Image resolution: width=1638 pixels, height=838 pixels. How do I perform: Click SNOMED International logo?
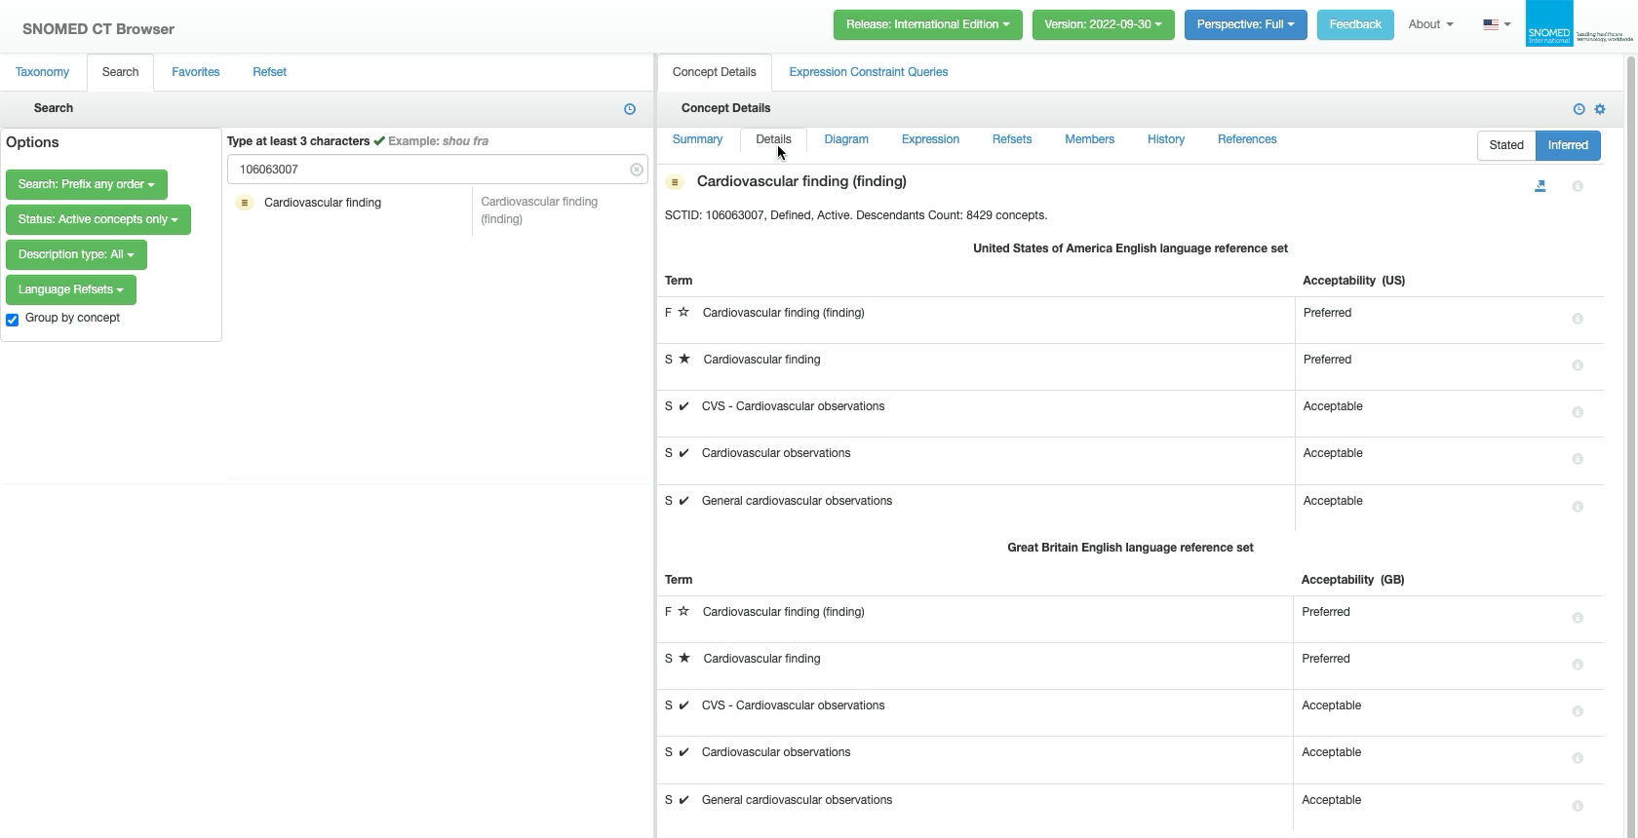[x=1579, y=24]
